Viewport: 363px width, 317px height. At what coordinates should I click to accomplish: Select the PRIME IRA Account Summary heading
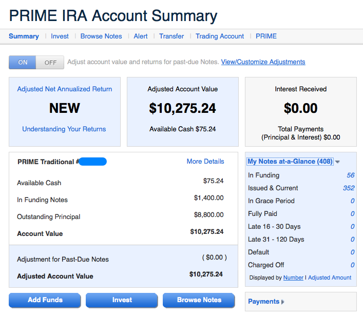point(113,16)
